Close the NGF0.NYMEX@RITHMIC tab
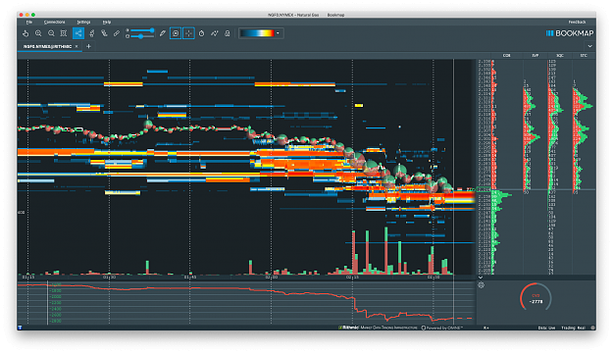613x353 pixels. pos(77,46)
